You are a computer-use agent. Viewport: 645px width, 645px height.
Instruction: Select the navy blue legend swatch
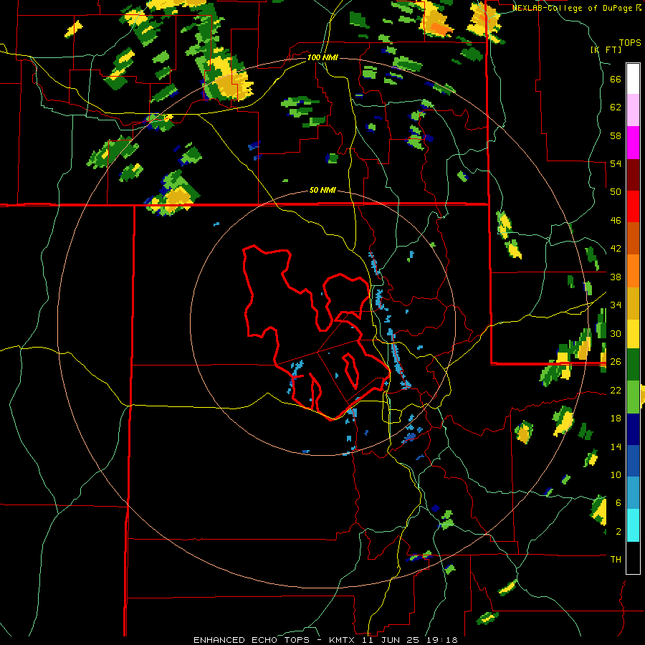(633, 429)
